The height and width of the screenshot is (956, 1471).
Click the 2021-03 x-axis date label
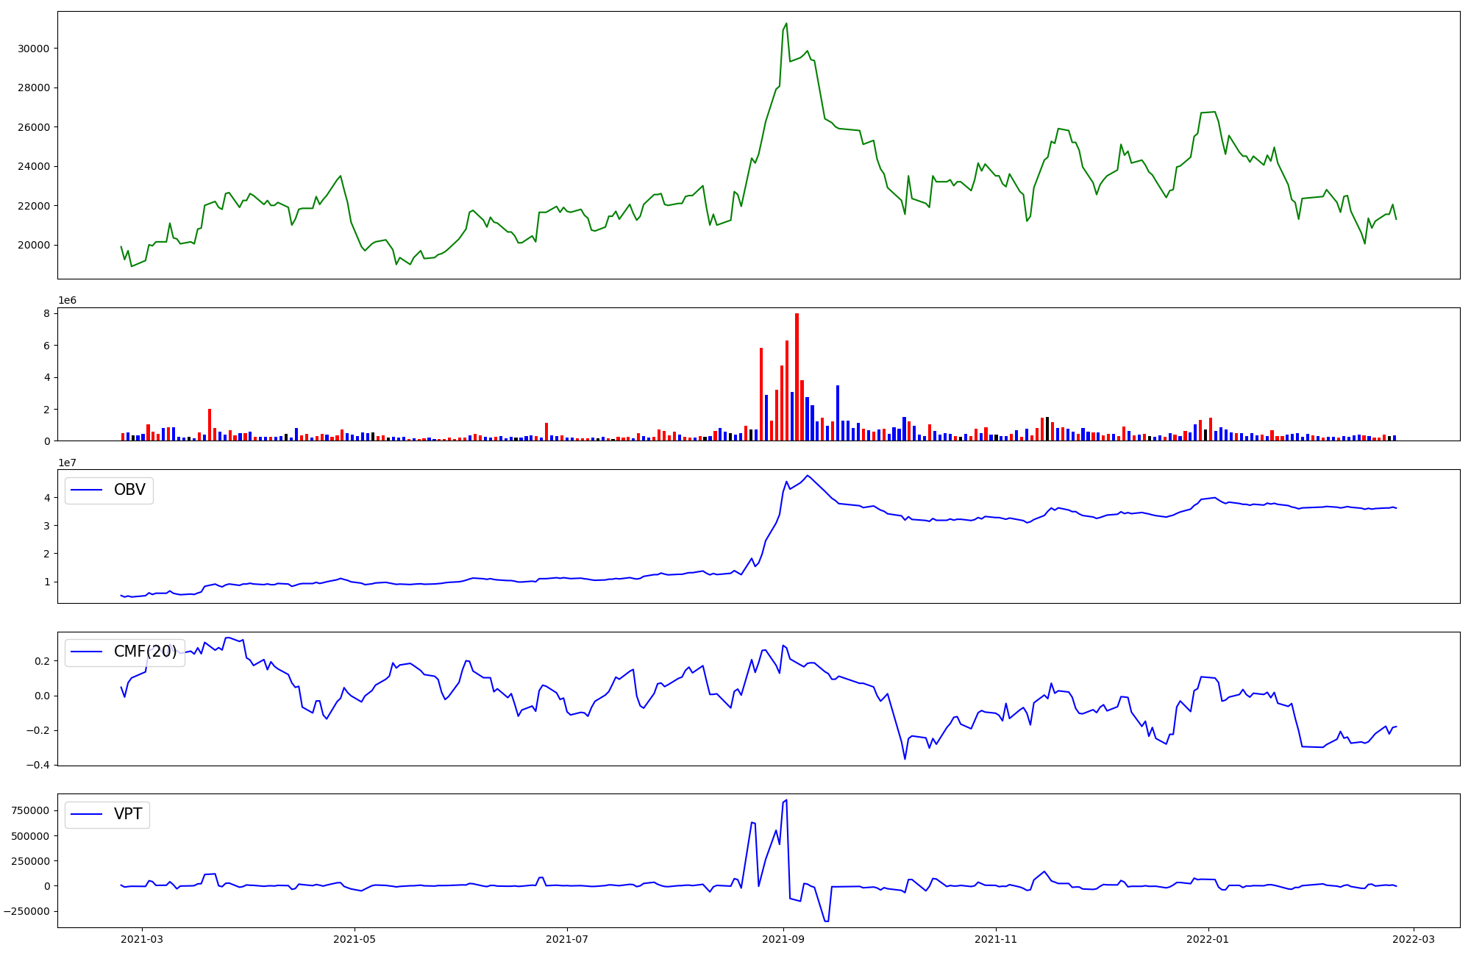142,939
